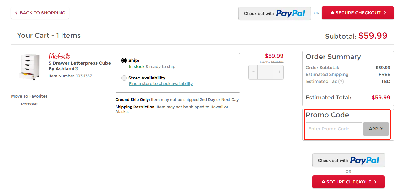The width and height of the screenshot is (398, 190).
Task: Check out with PayPal below order summary
Action: [x=348, y=160]
